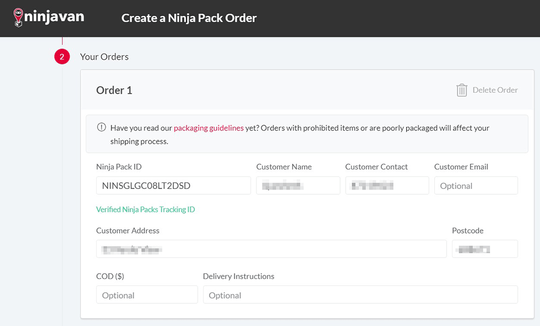Open the packaging guidelines link

[x=208, y=128]
